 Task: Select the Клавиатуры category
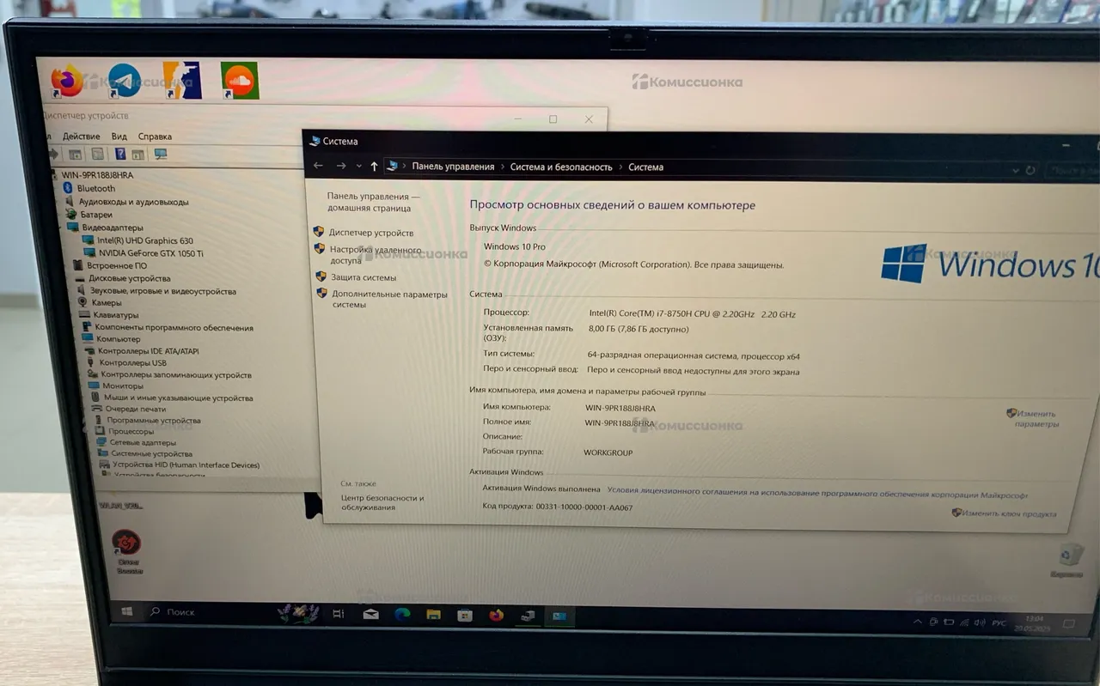116,315
